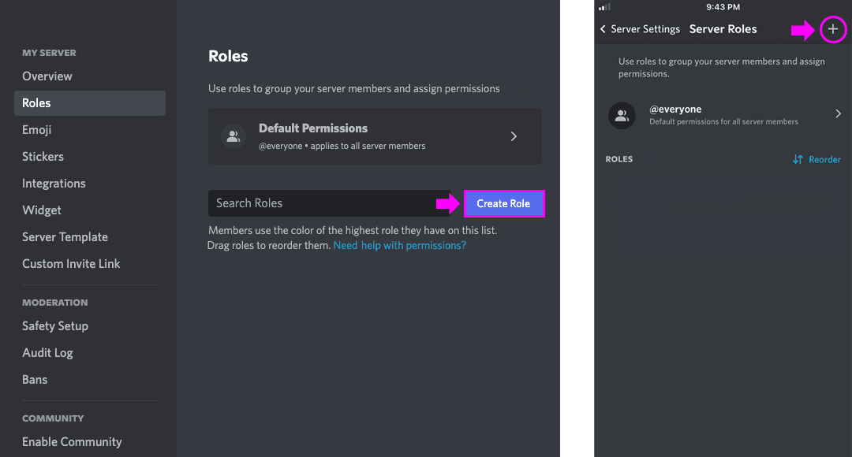The width and height of the screenshot is (852, 457).
Task: Select Enable Community in the sidebar
Action: point(72,442)
